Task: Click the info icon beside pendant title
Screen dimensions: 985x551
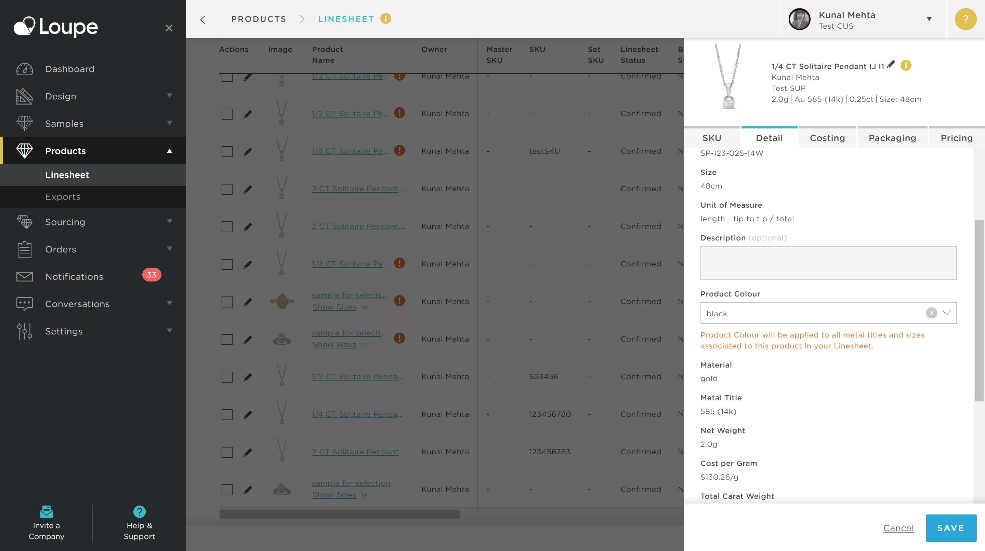Action: (906, 65)
